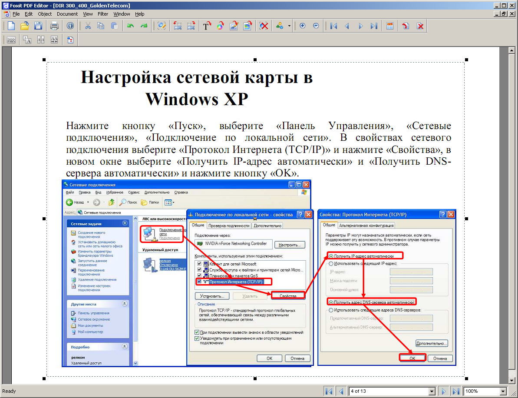Open the View menu
This screenshot has height=398, width=518.
tap(88, 14)
